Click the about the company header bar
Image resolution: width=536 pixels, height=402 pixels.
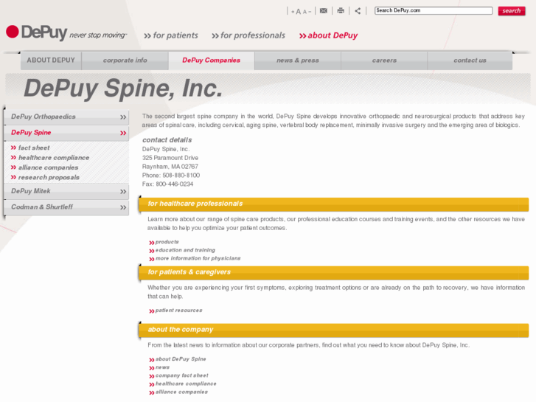click(x=334, y=330)
